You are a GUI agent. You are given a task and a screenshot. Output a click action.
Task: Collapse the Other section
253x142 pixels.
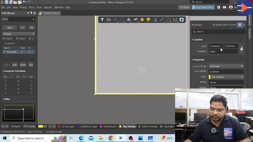coord(3,99)
